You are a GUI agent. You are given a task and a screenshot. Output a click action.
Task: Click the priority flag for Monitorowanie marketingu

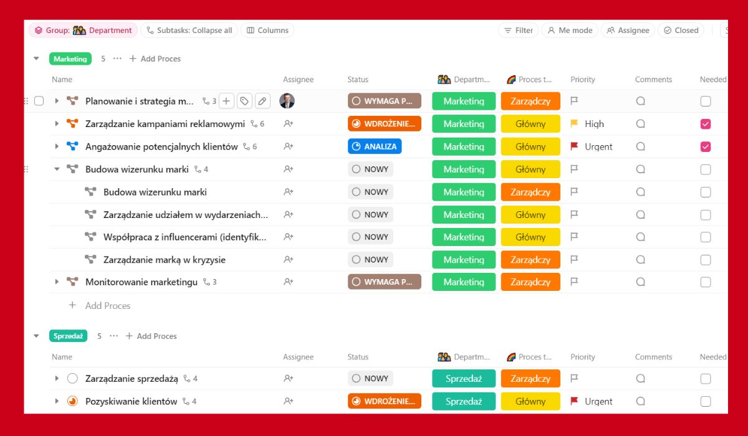point(575,282)
